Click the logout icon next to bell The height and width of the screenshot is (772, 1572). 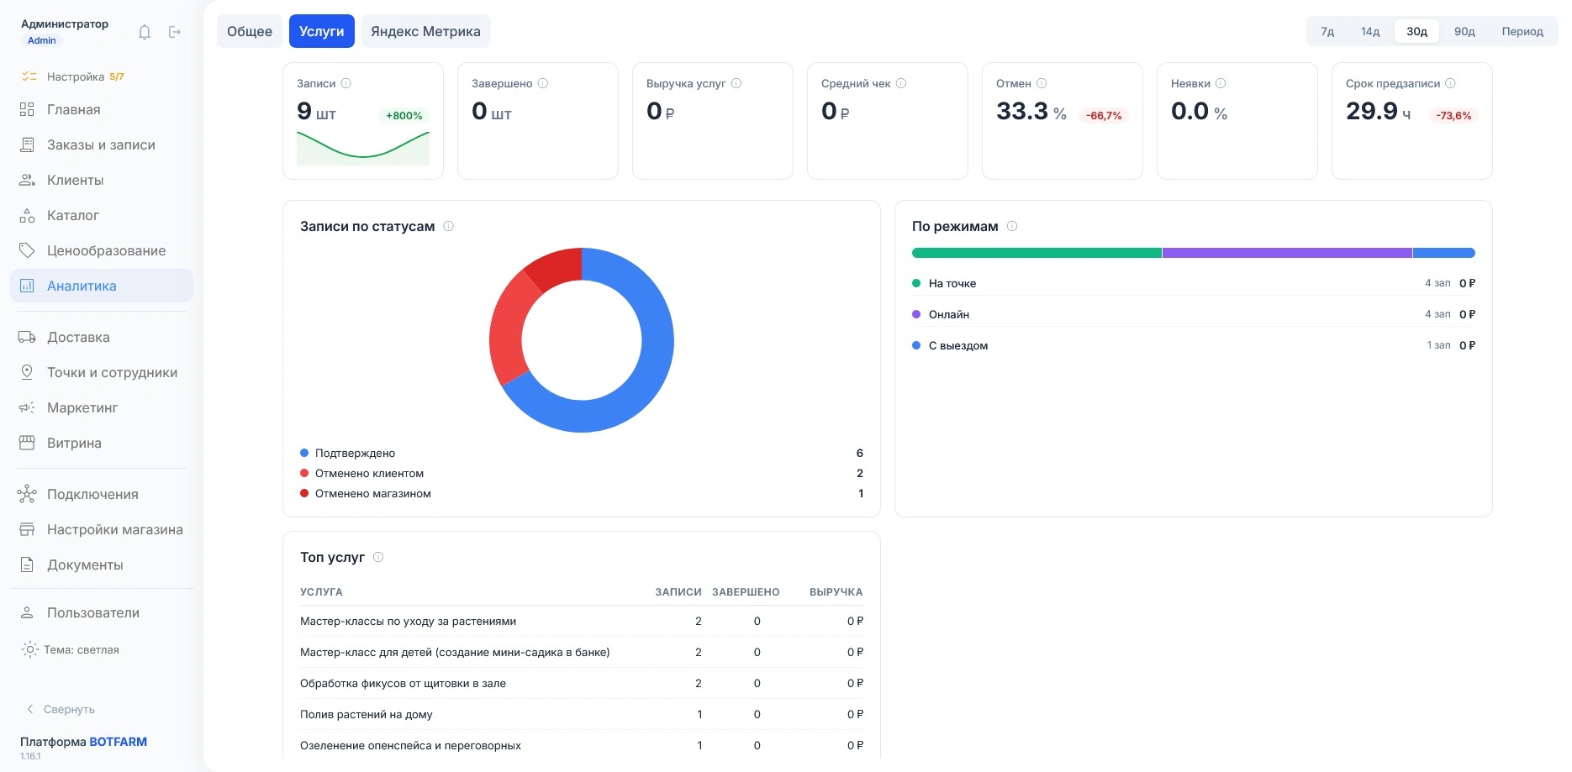pos(175,32)
